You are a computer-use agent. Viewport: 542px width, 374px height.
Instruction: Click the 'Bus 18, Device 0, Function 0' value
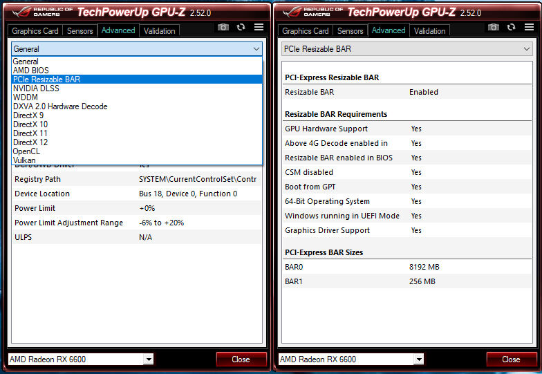pos(188,194)
